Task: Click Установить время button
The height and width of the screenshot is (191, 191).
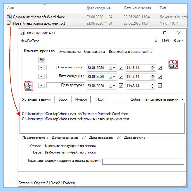Action: point(37,99)
